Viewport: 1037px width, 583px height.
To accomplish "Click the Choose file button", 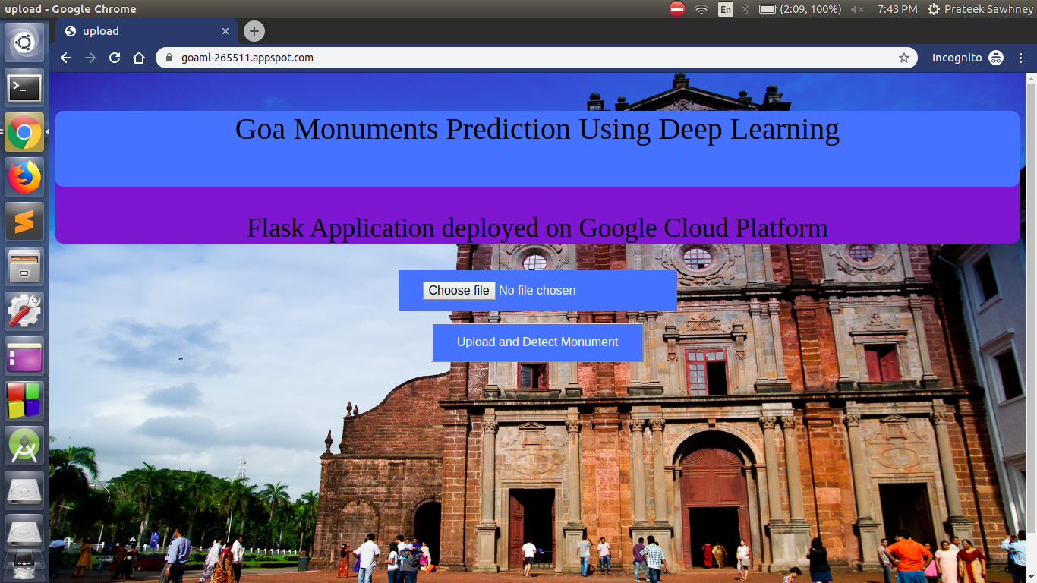I will pos(459,290).
